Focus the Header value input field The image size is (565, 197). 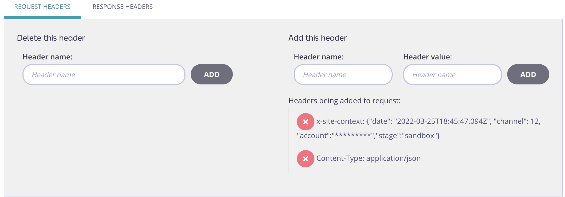click(452, 75)
